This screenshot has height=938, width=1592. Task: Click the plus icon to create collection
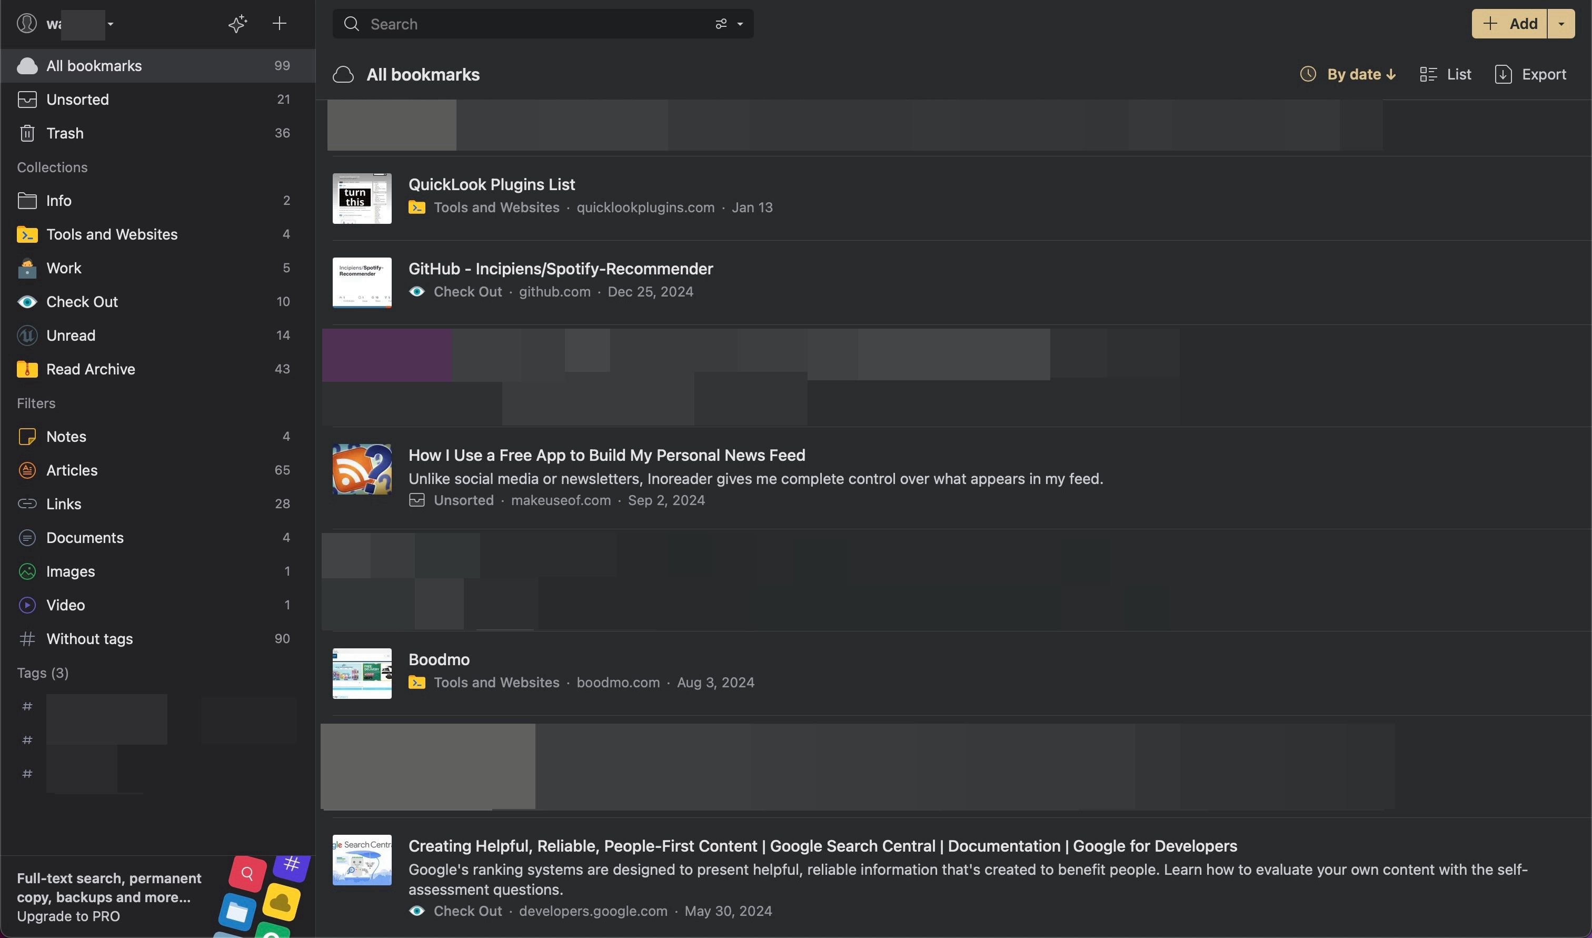pyautogui.click(x=279, y=24)
